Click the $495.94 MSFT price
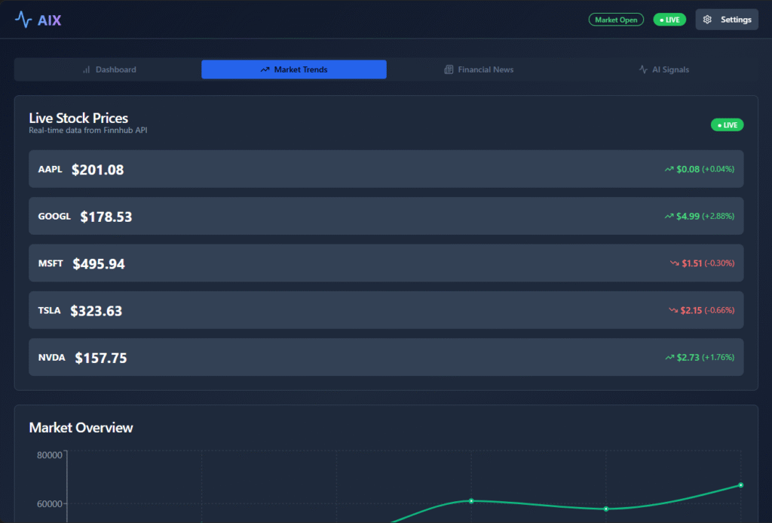Viewport: 772px width, 523px height. coord(99,263)
